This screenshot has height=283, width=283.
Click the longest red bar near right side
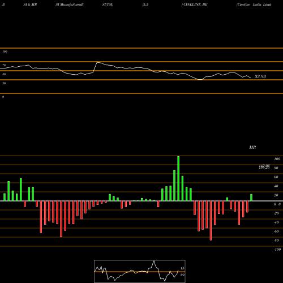pyautogui.click(x=211, y=221)
